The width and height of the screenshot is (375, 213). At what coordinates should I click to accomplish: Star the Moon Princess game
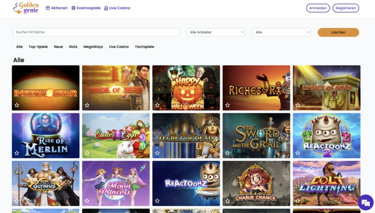(87, 201)
